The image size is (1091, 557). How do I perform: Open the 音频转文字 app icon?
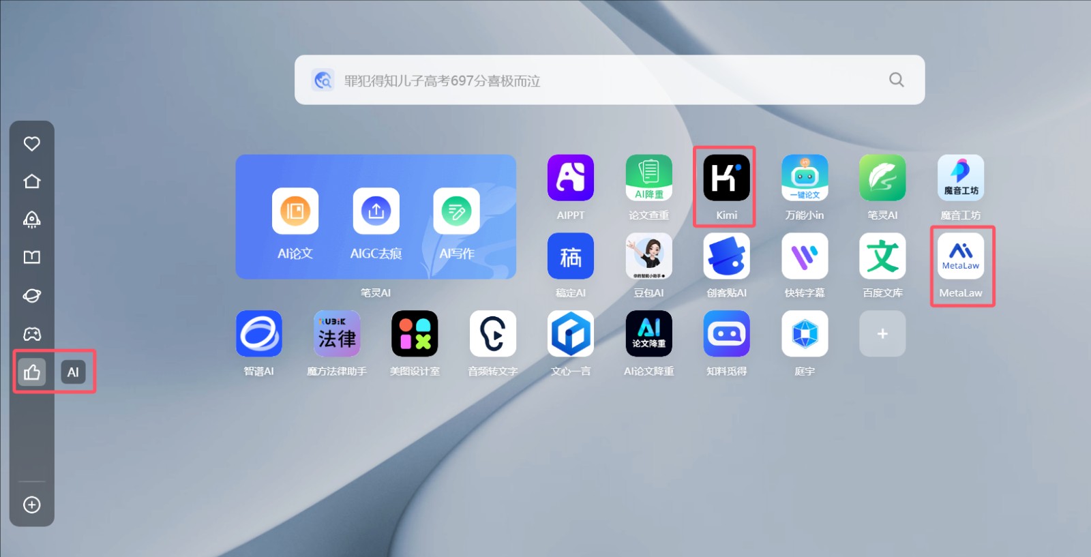(x=493, y=333)
